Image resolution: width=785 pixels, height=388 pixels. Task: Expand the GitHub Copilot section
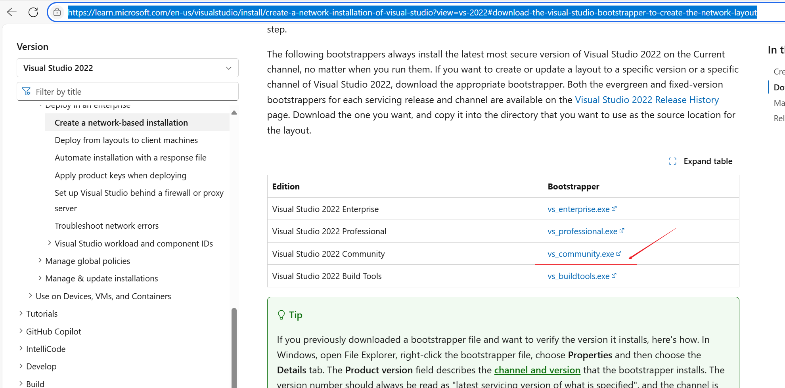point(21,331)
